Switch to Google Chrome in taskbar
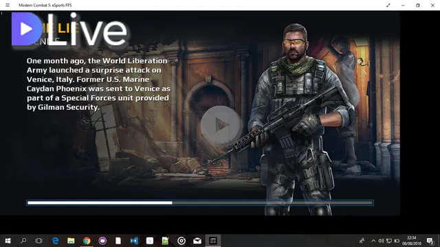Image resolution: width=440 pixels, height=247 pixels. coord(87,241)
